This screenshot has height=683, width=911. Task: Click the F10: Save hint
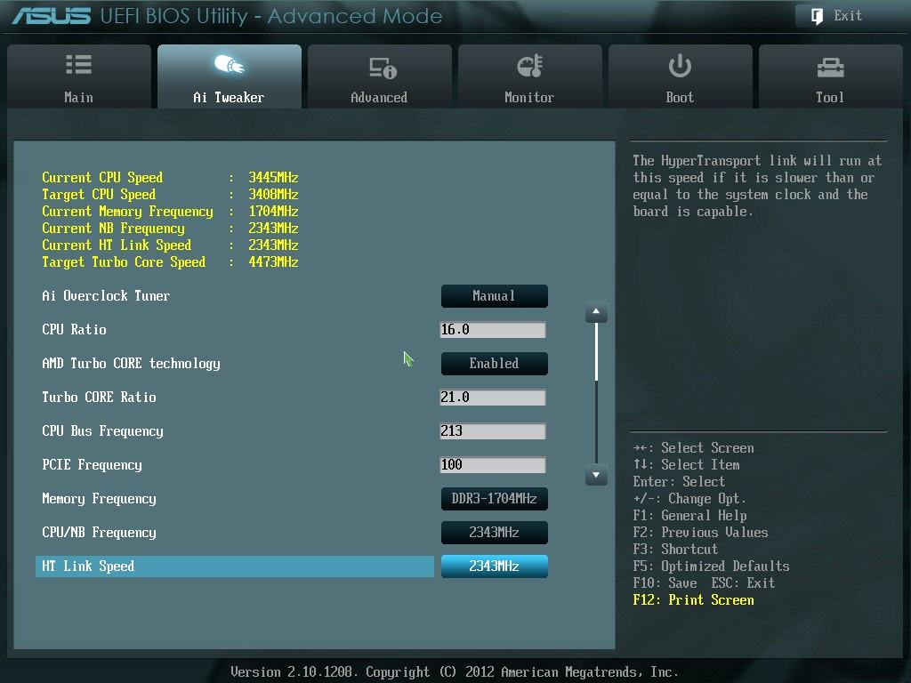click(665, 583)
